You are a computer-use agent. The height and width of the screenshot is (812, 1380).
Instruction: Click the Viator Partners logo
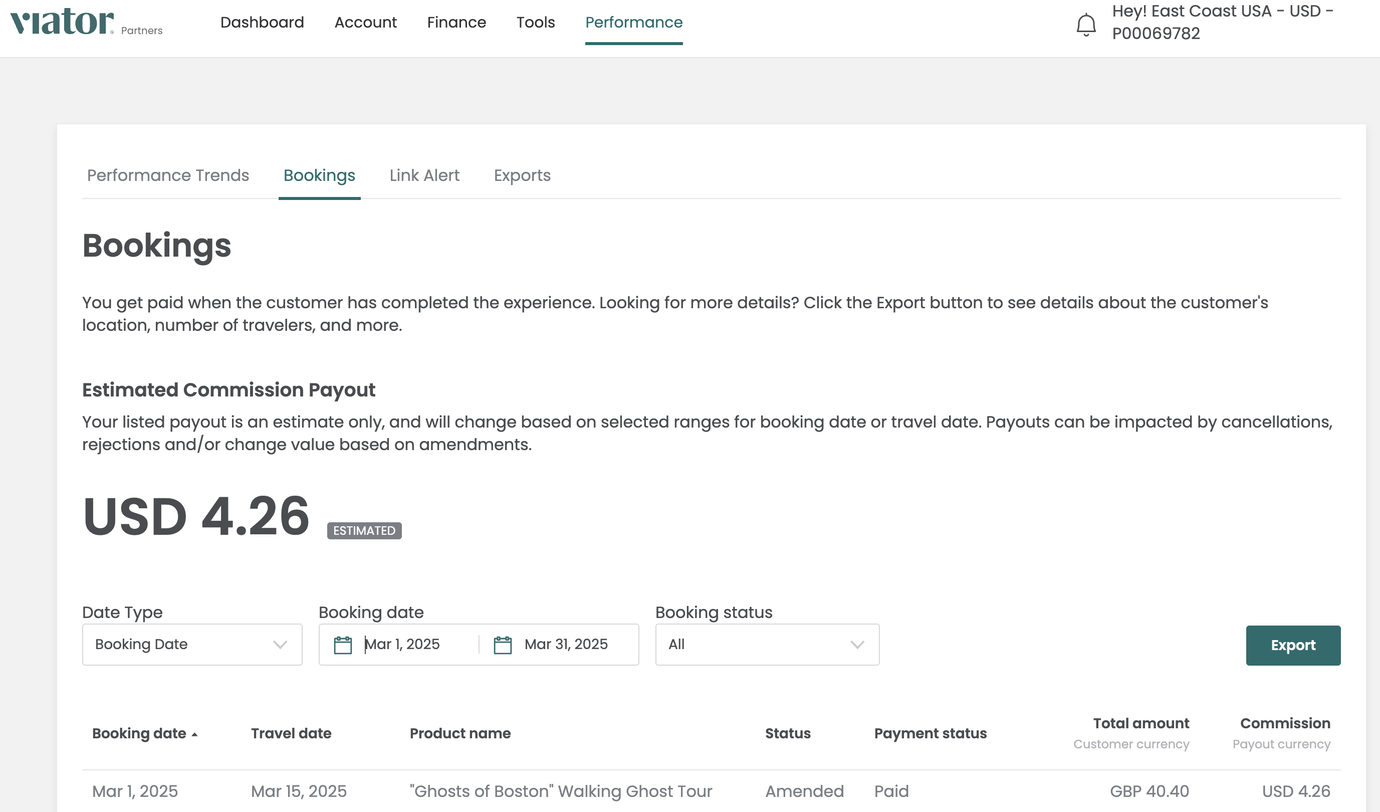pyautogui.click(x=87, y=22)
